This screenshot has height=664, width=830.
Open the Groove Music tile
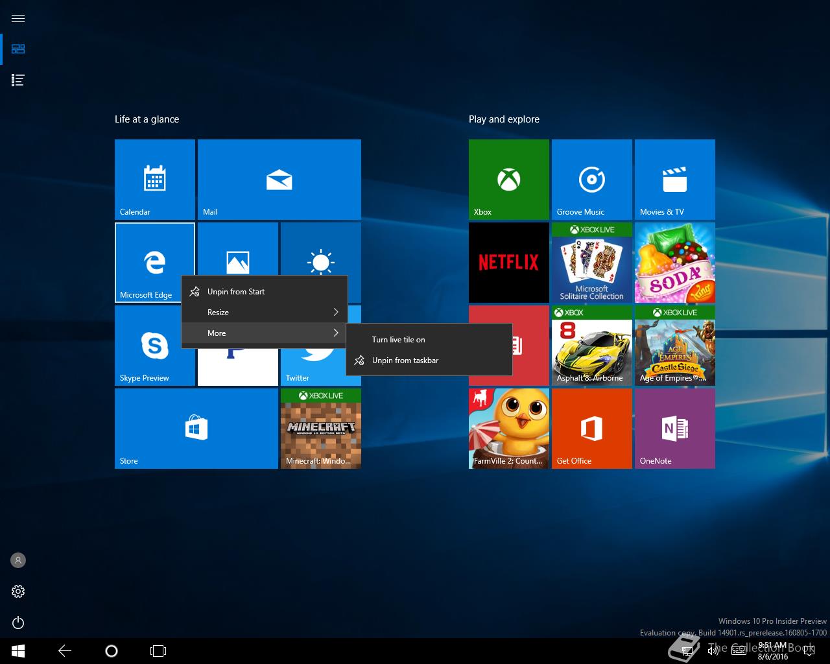click(592, 180)
